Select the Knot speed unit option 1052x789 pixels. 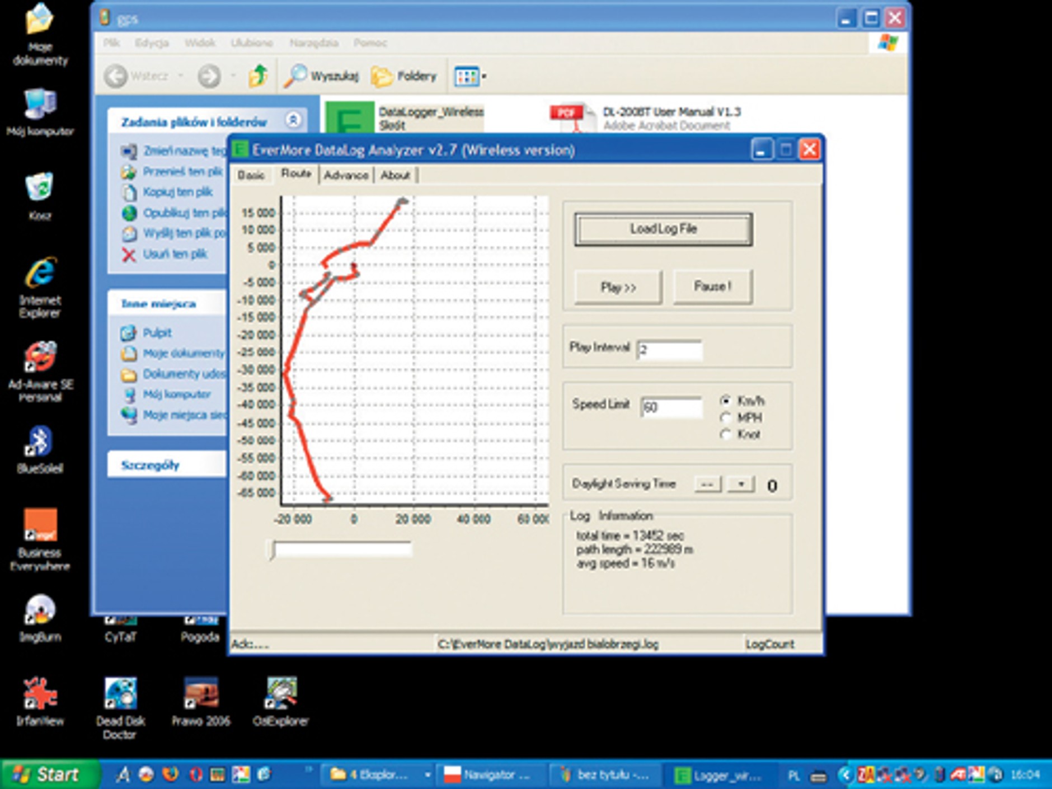click(726, 434)
